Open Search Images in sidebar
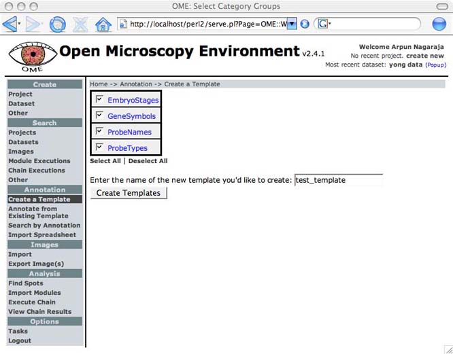 21,152
